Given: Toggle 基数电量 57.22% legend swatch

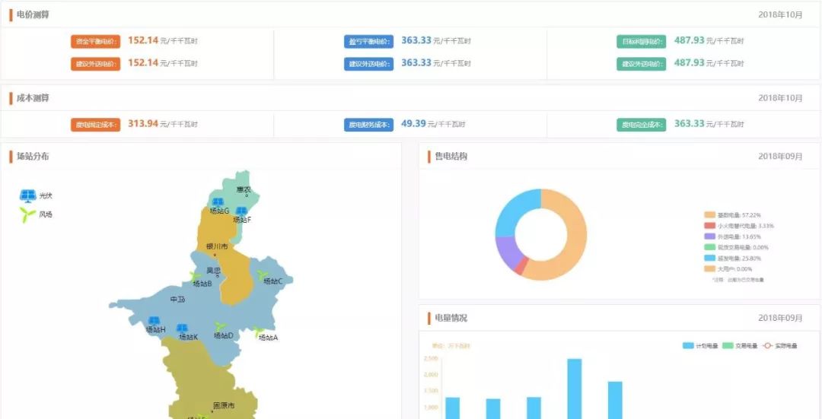Looking at the screenshot, I should coord(709,215).
